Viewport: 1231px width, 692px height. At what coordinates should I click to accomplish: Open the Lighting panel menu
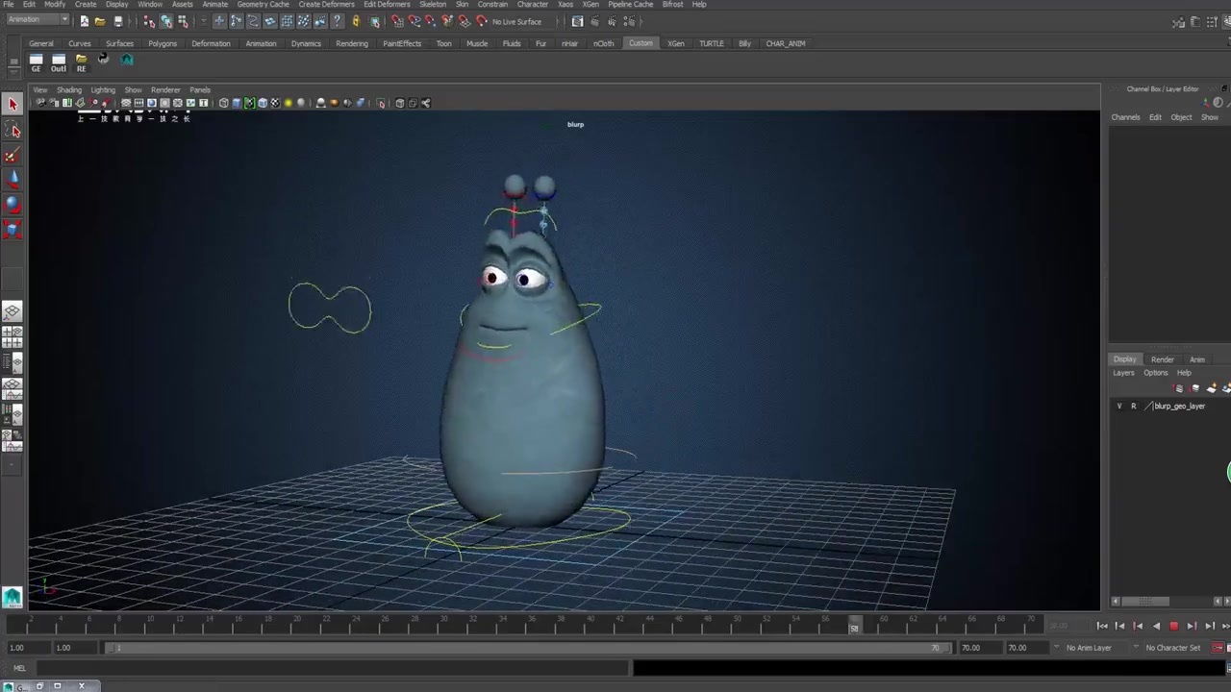(103, 90)
